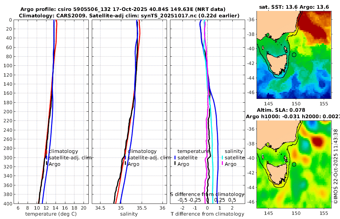Click the blue temperature satellite legend marker
Image resolution: width=340 pixels, height=219 pixels.
click(175, 157)
